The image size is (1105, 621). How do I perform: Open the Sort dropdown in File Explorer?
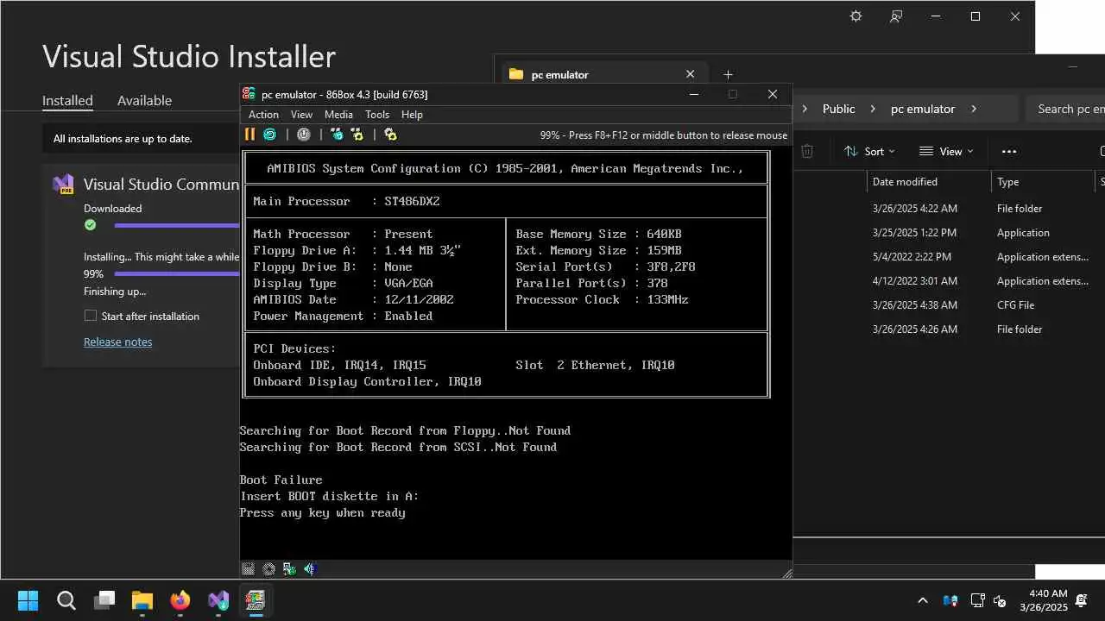pyautogui.click(x=869, y=151)
